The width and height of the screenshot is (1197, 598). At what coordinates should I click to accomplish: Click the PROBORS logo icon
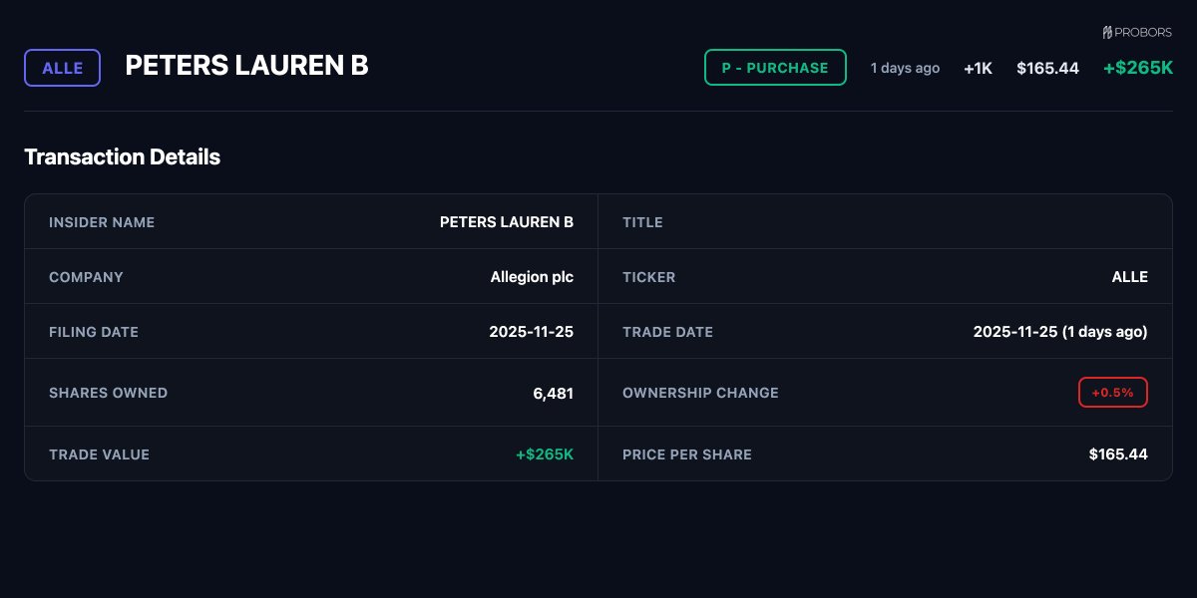click(x=1107, y=33)
